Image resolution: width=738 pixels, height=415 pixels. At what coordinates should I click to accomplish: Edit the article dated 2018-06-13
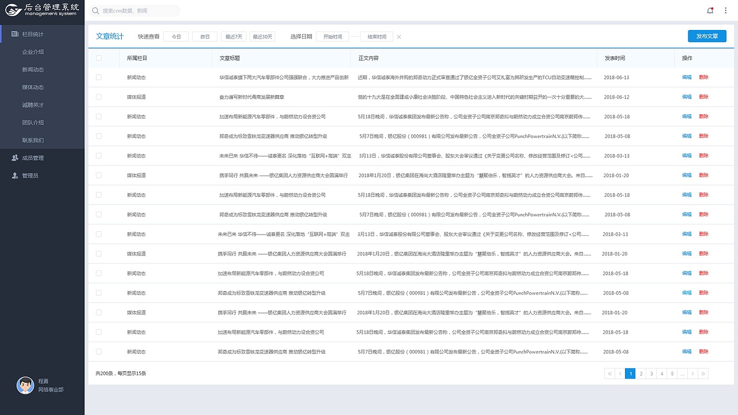pos(687,77)
